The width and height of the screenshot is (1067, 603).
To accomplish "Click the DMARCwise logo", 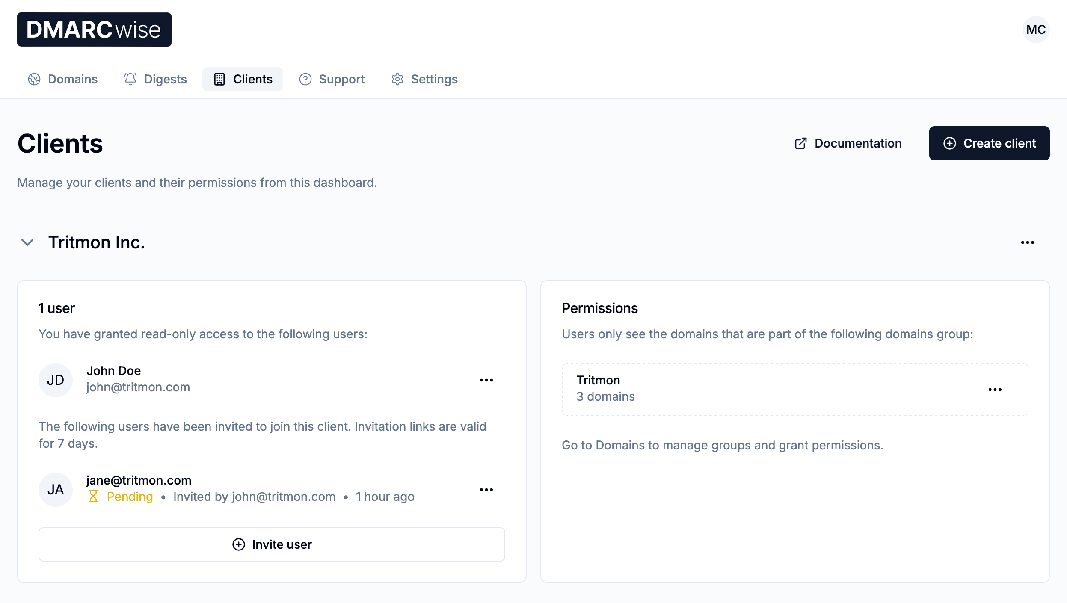I will 94,30.
